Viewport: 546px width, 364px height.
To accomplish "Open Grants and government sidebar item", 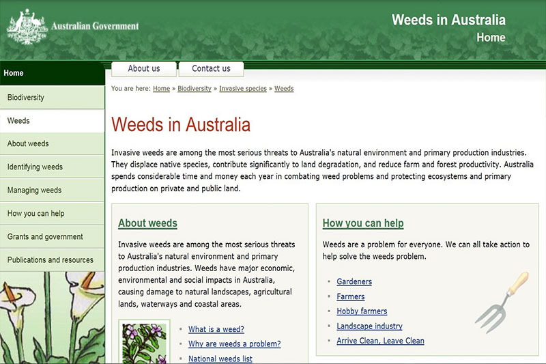I will (45, 237).
